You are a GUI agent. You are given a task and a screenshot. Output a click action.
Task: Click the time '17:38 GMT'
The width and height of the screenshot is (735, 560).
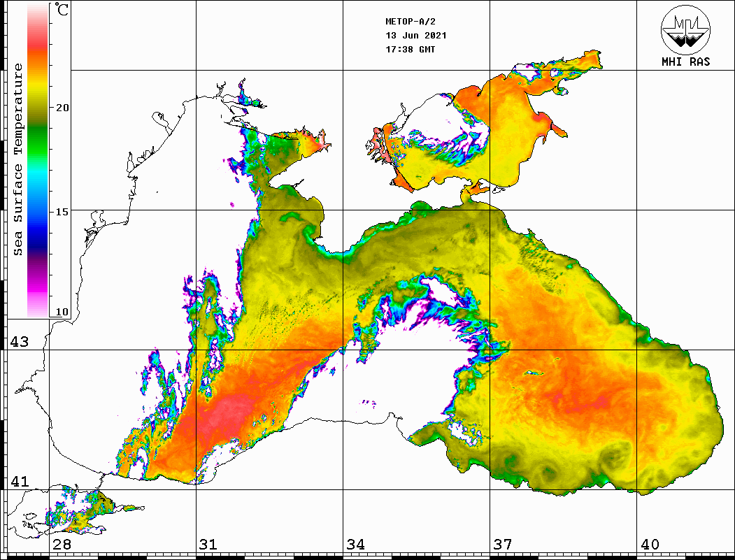(410, 49)
